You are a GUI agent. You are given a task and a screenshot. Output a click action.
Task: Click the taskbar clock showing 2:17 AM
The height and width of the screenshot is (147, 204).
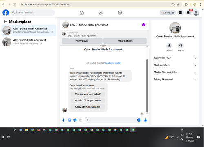click(x=190, y=137)
